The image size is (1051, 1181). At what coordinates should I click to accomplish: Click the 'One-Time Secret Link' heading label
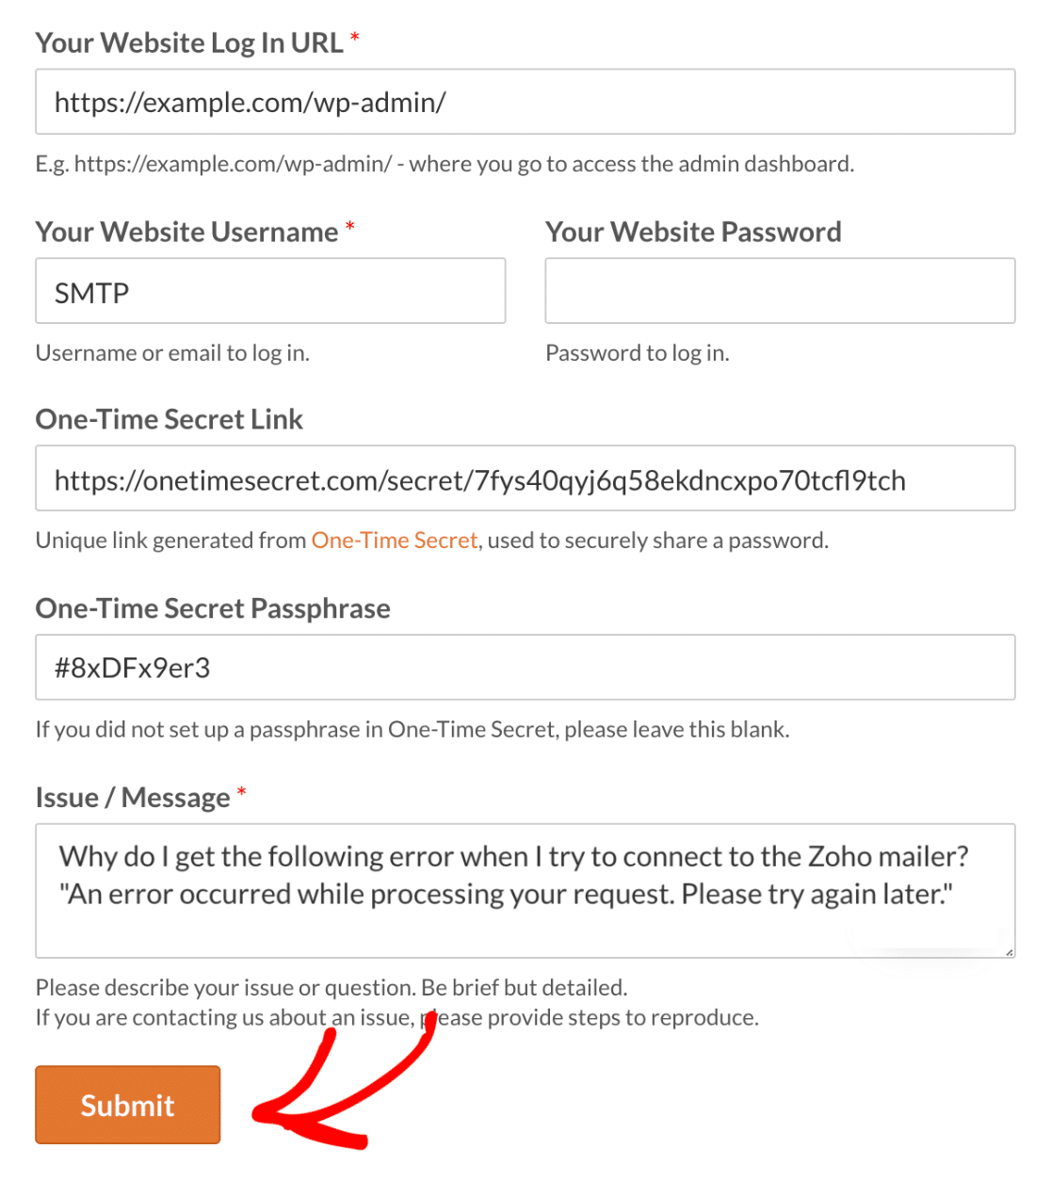(170, 419)
